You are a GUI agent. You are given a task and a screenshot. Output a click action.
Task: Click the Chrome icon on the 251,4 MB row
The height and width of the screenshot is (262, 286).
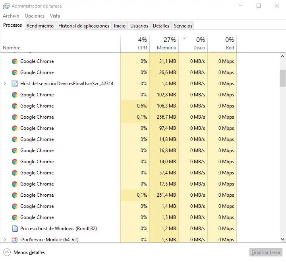click(x=15, y=195)
